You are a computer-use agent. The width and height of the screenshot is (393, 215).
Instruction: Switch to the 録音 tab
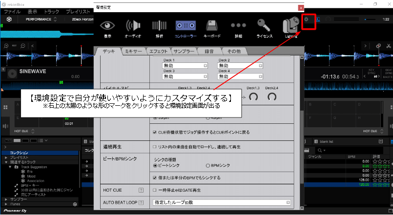coord(209,51)
